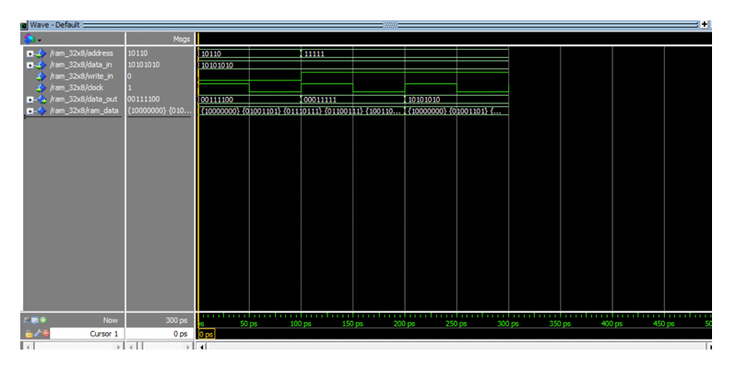This screenshot has width=748, height=368.
Task: Toggle the Cursor 1 lock icon
Action: [29, 334]
